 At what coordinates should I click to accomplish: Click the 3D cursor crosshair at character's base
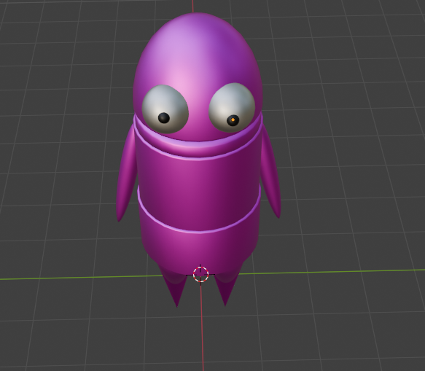tap(200, 274)
